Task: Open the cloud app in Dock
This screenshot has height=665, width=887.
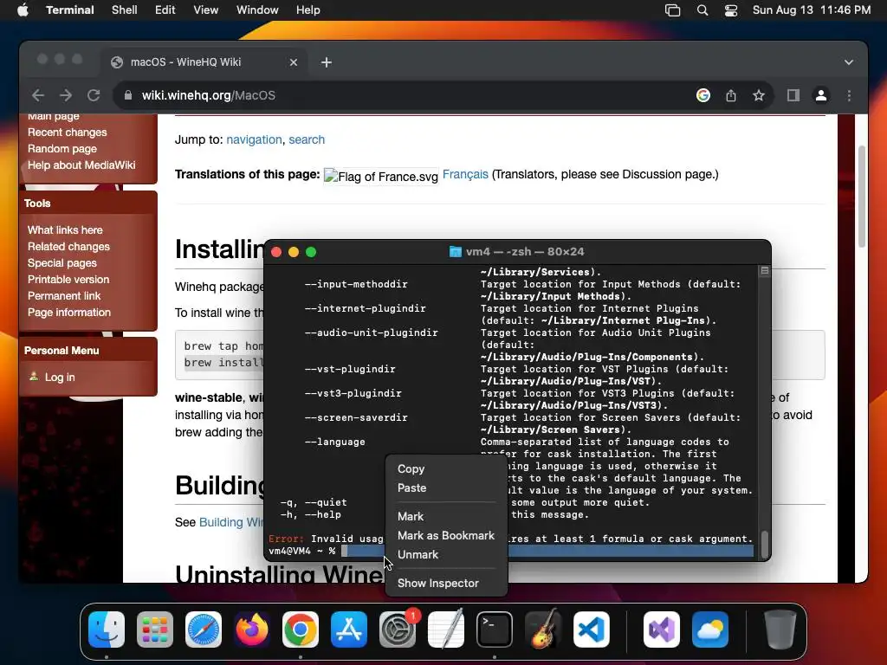Action: tap(710, 629)
